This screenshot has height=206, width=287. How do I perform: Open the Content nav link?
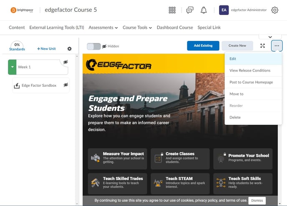(x=17, y=28)
